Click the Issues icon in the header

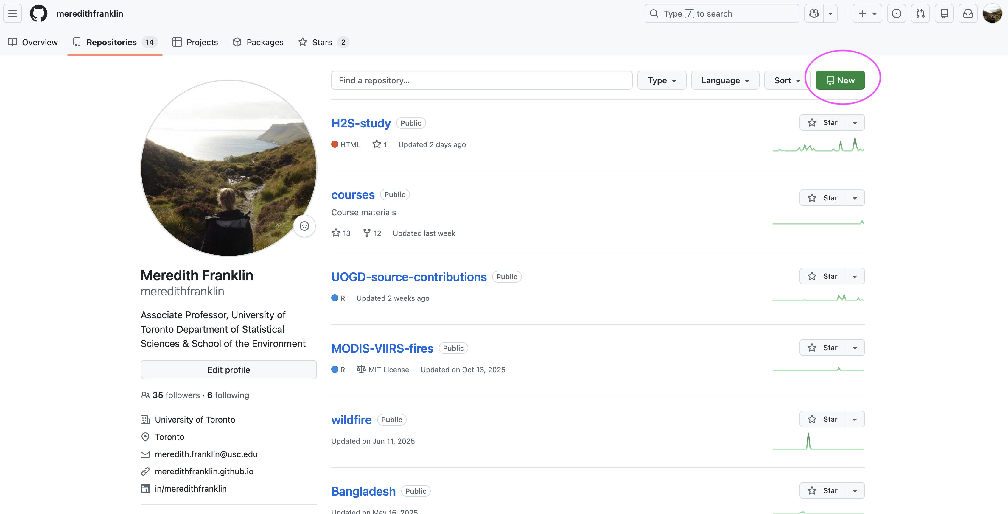point(897,13)
